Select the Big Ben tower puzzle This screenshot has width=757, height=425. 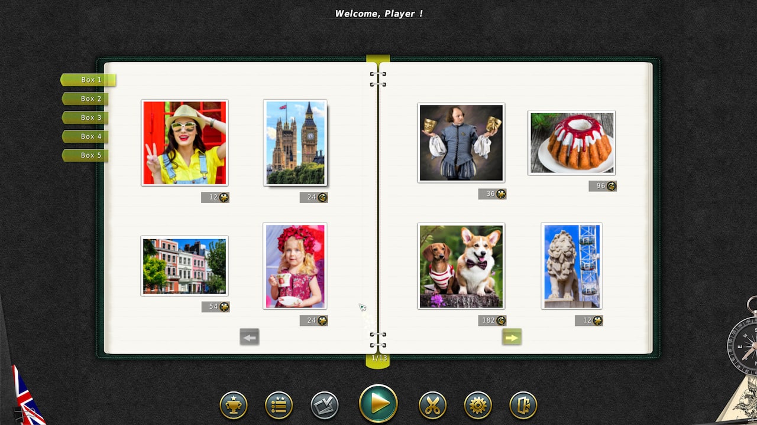295,143
